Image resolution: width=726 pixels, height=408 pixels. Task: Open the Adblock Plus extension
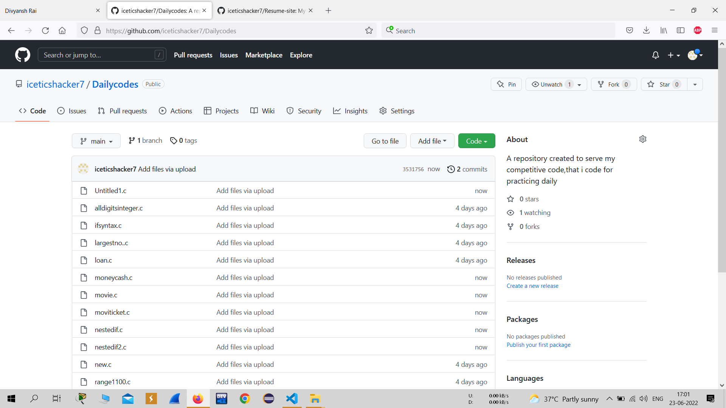click(698, 31)
